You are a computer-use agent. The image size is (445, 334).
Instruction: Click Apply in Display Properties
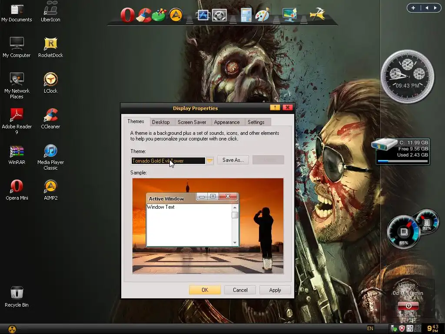click(x=275, y=290)
